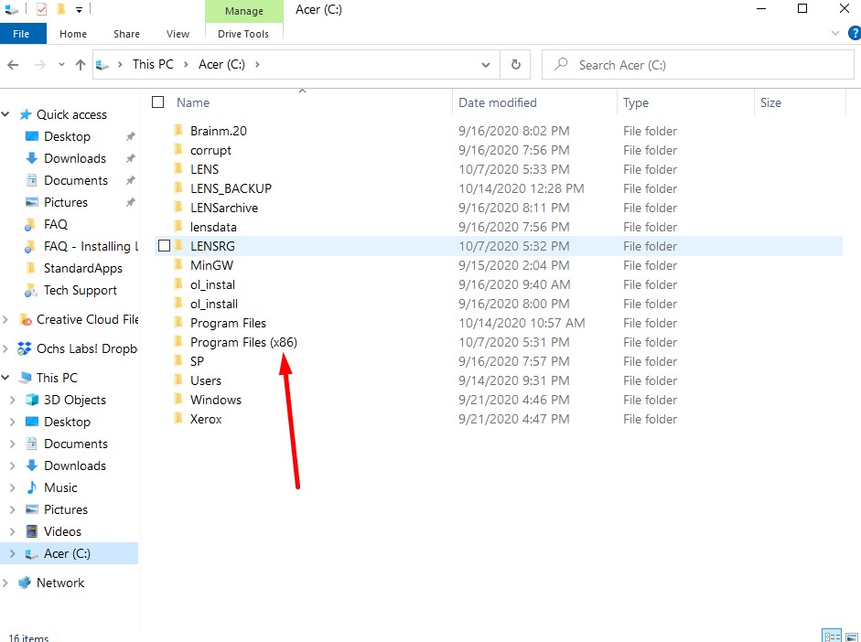
Task: Expand the Music node under This PC
Action: [12, 487]
